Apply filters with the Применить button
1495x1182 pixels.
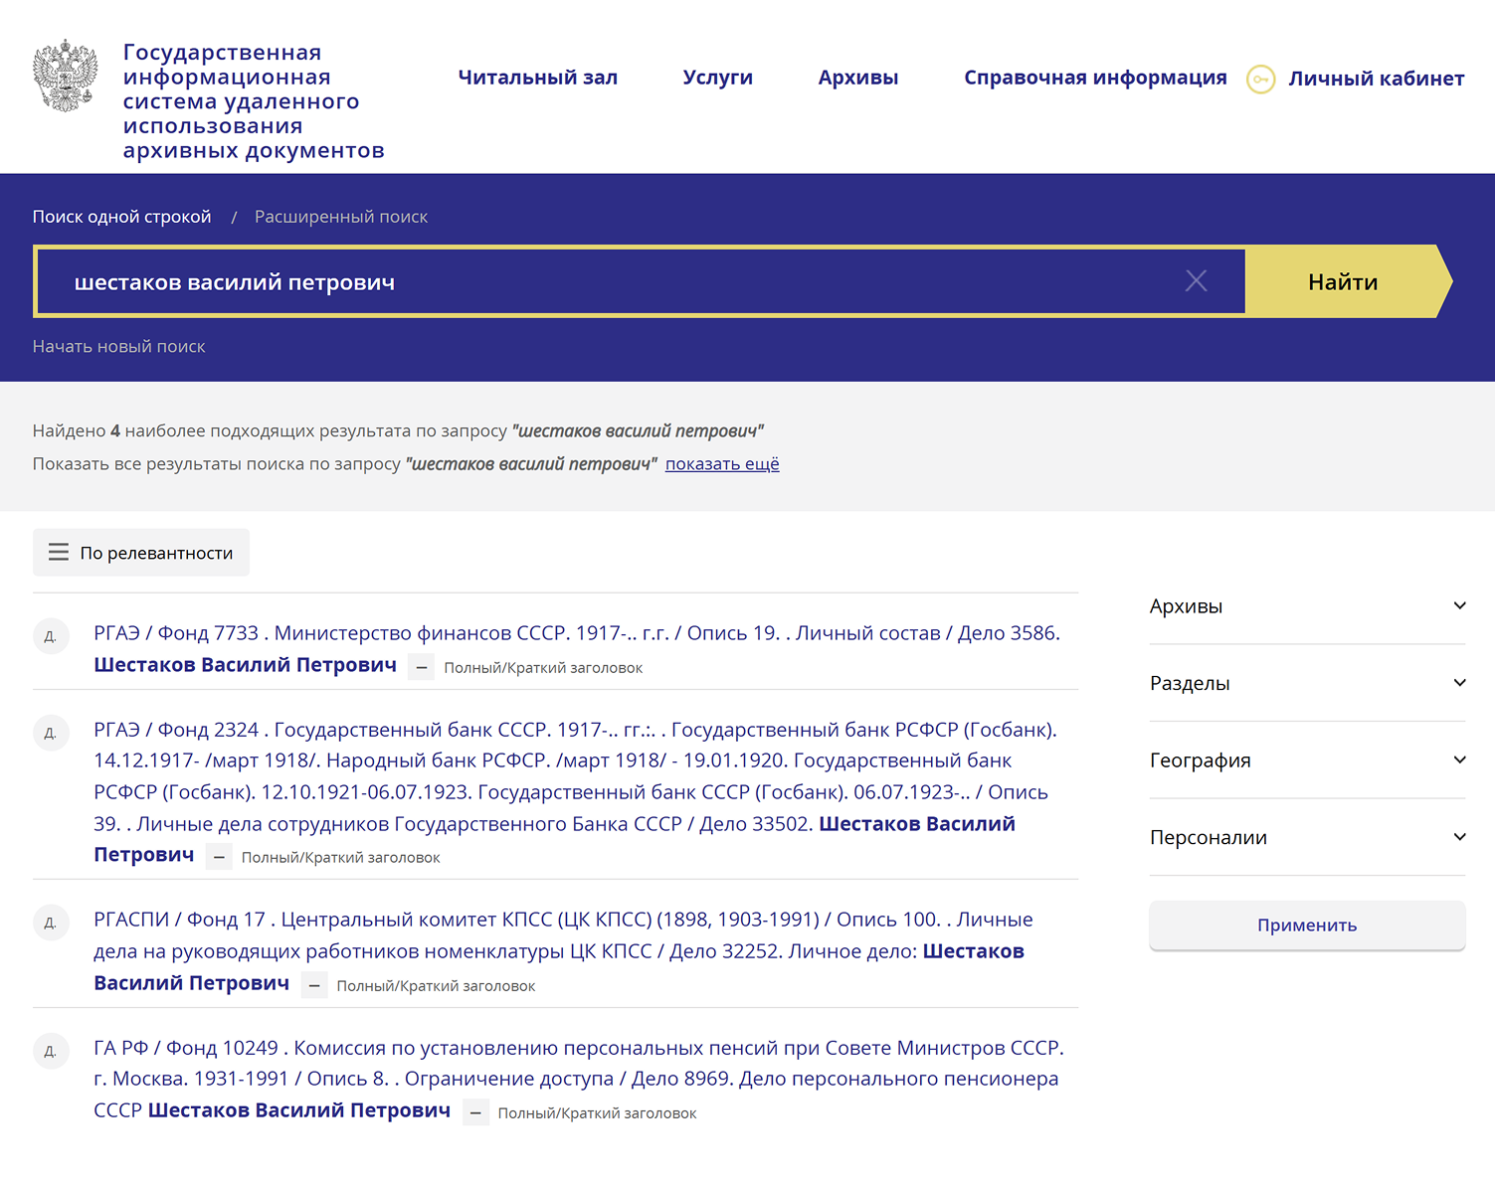pos(1306,925)
